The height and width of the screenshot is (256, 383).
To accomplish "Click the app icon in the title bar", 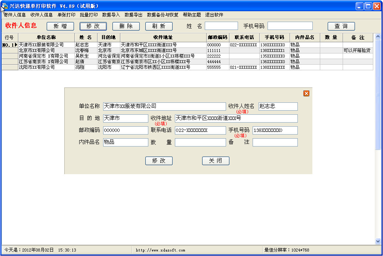I will pos(4,6).
